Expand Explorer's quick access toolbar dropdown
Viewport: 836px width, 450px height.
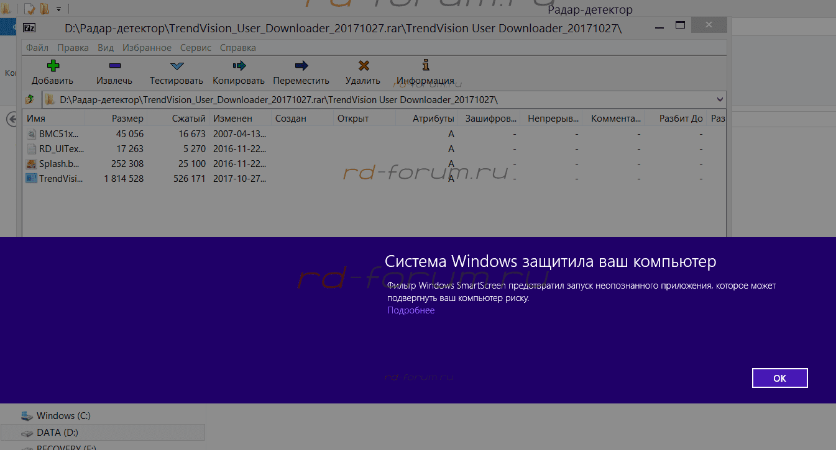click(x=59, y=9)
